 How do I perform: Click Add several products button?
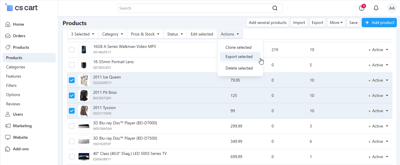[268, 22]
